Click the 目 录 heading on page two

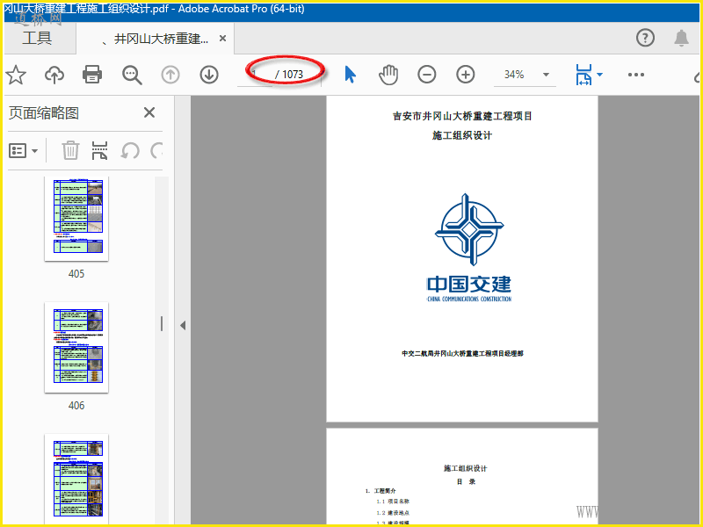tap(466, 481)
